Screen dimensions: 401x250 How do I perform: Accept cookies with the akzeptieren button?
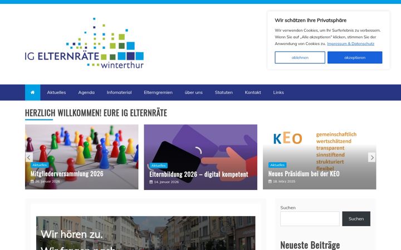(x=355, y=57)
